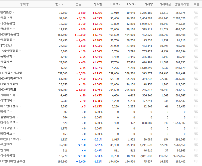This screenshot has width=202, height=166.
Task: Open discussion icon for 한라IMS row
Action: pos(196,13)
